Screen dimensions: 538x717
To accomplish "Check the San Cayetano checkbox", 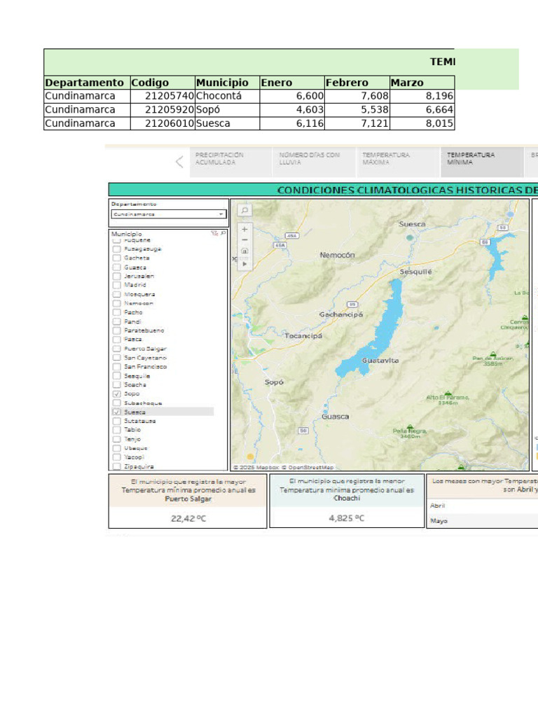I will click(117, 358).
